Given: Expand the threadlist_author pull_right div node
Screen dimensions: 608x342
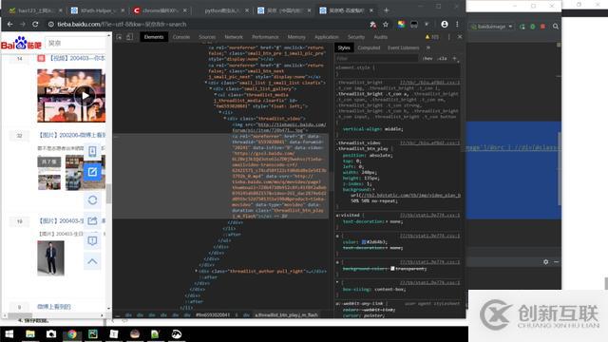Looking at the screenshot, I should [197, 271].
